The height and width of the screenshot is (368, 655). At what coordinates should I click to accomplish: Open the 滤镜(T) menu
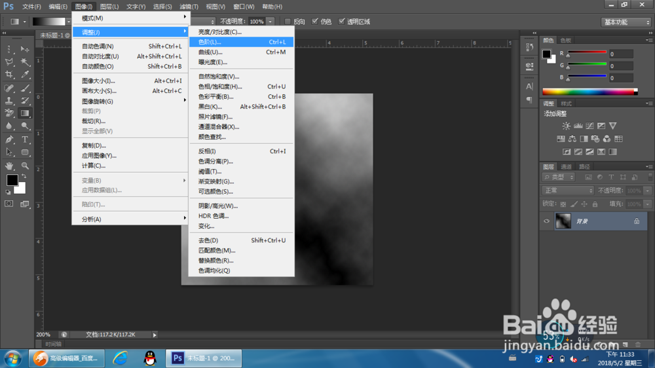189,7
